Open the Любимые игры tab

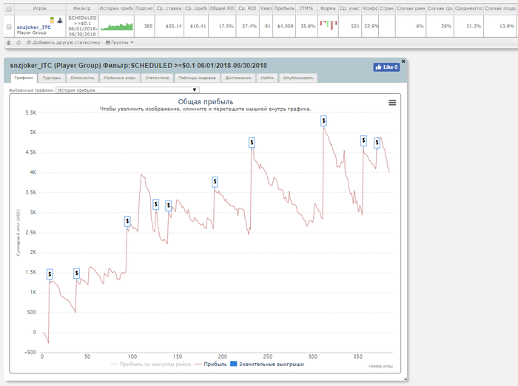[x=120, y=78]
